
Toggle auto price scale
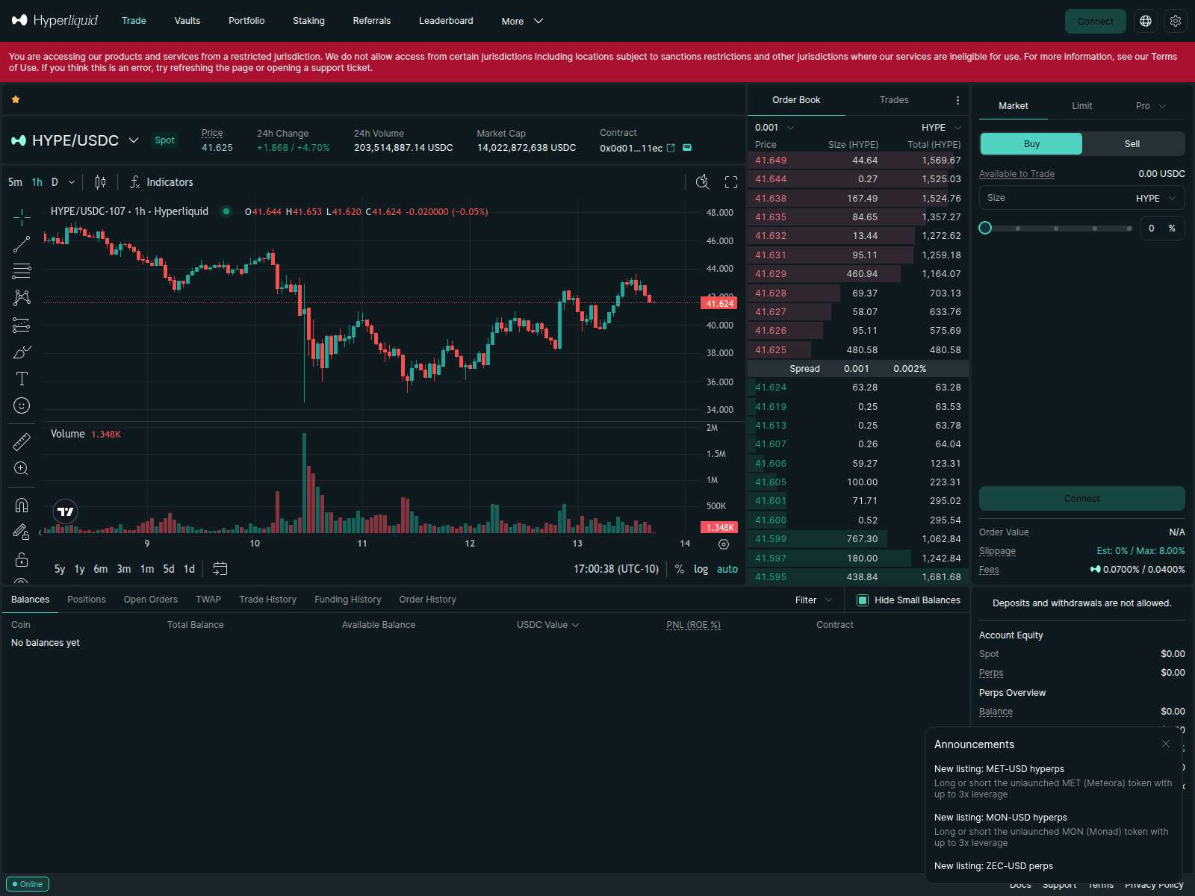pos(727,569)
